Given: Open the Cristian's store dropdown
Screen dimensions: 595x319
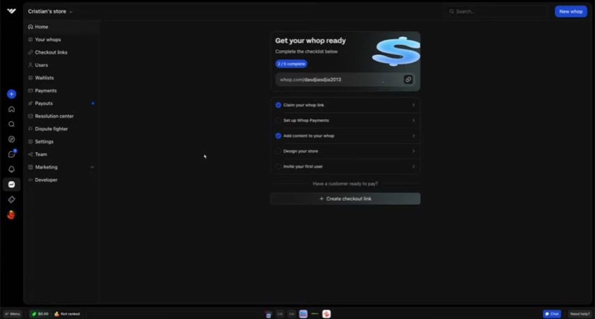Looking at the screenshot, I should tap(50, 12).
